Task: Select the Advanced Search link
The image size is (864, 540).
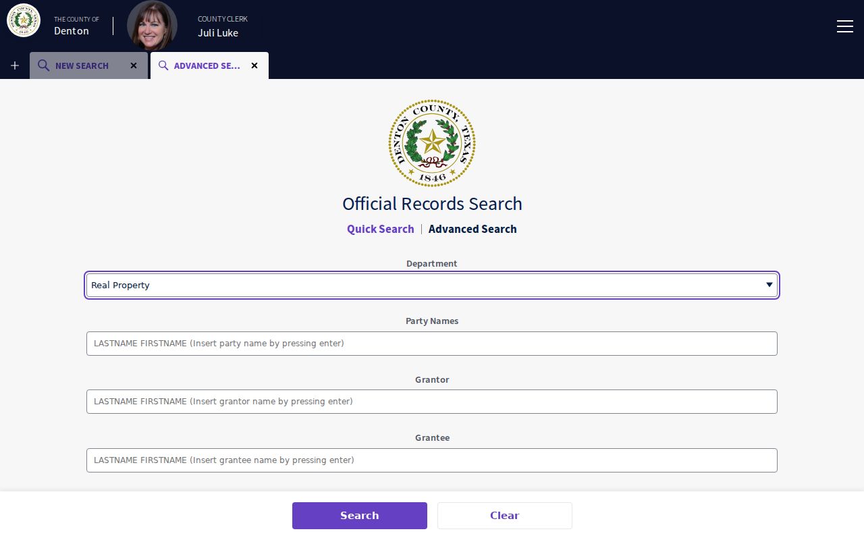Action: pyautogui.click(x=473, y=229)
